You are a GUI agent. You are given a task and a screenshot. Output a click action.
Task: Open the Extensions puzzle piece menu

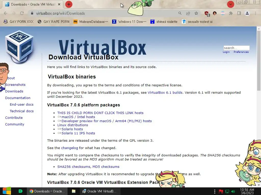click(231, 13)
